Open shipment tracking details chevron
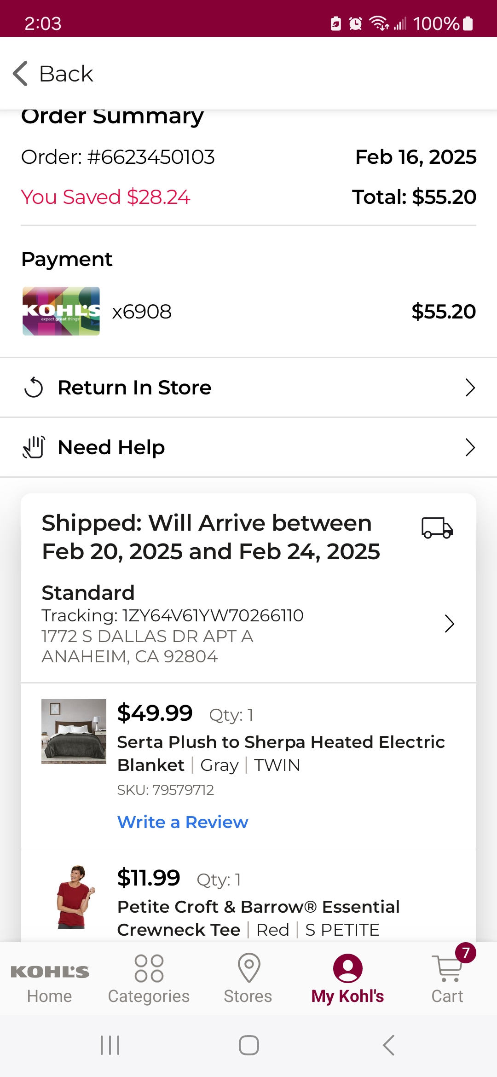The width and height of the screenshot is (497, 1077). point(449,624)
